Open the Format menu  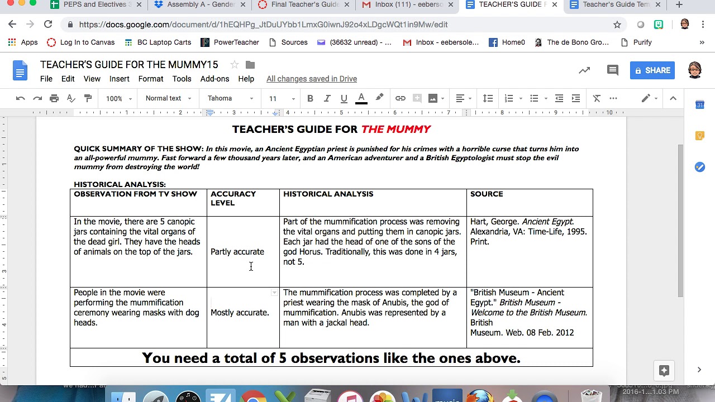coord(151,79)
